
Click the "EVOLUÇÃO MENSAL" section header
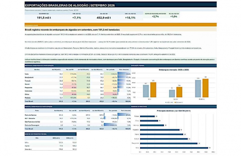point(174,66)
